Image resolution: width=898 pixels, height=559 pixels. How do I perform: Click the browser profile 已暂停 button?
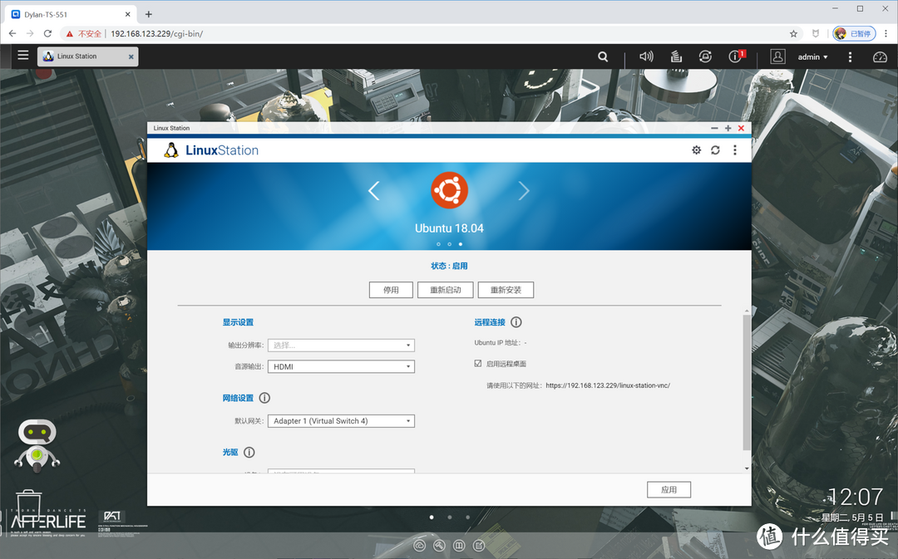coord(855,34)
